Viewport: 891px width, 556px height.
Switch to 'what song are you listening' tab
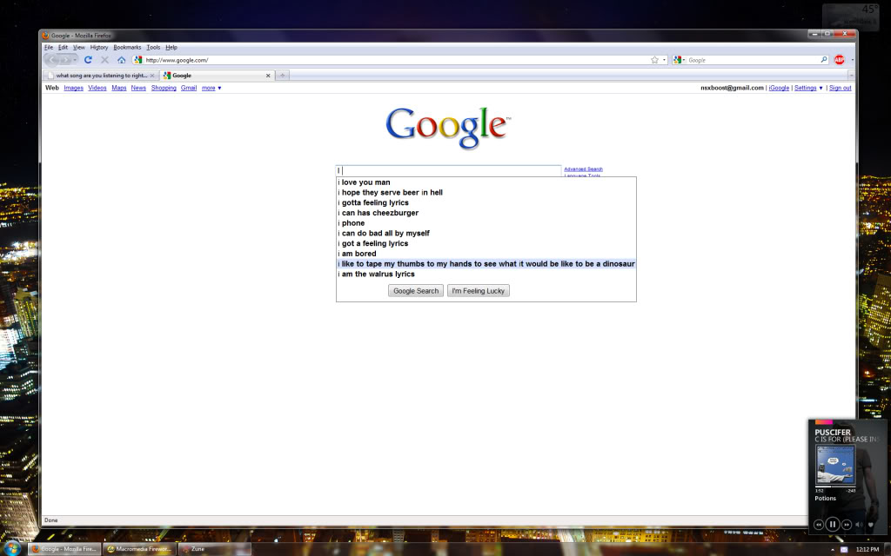tap(101, 76)
